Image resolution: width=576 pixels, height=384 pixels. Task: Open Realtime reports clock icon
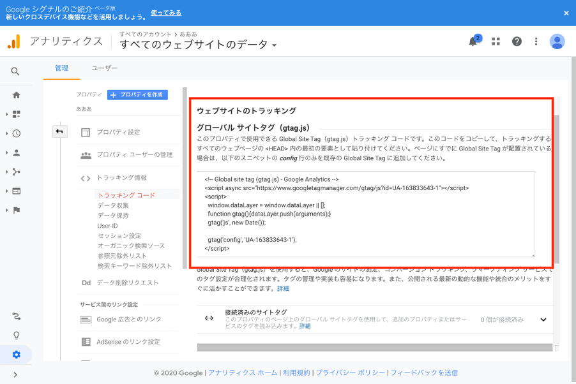[x=16, y=133]
